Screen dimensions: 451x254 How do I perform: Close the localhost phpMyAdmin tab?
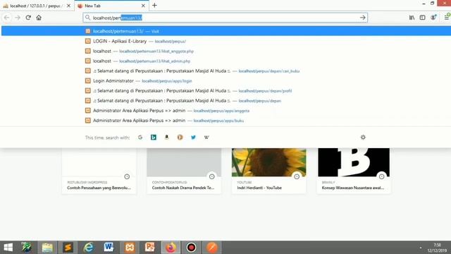(68, 6)
